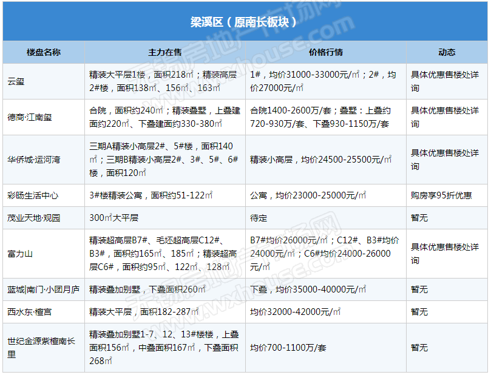Open the 世纪金源紫檀南长里 property entry
The height and width of the screenshot is (375, 491).
(x=41, y=348)
